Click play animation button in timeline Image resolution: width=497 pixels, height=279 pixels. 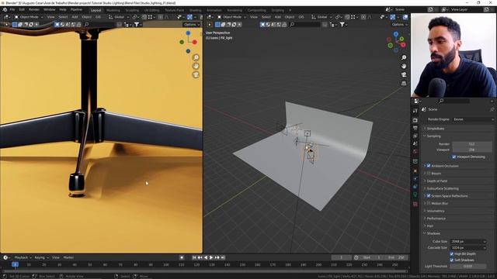[x=211, y=258]
